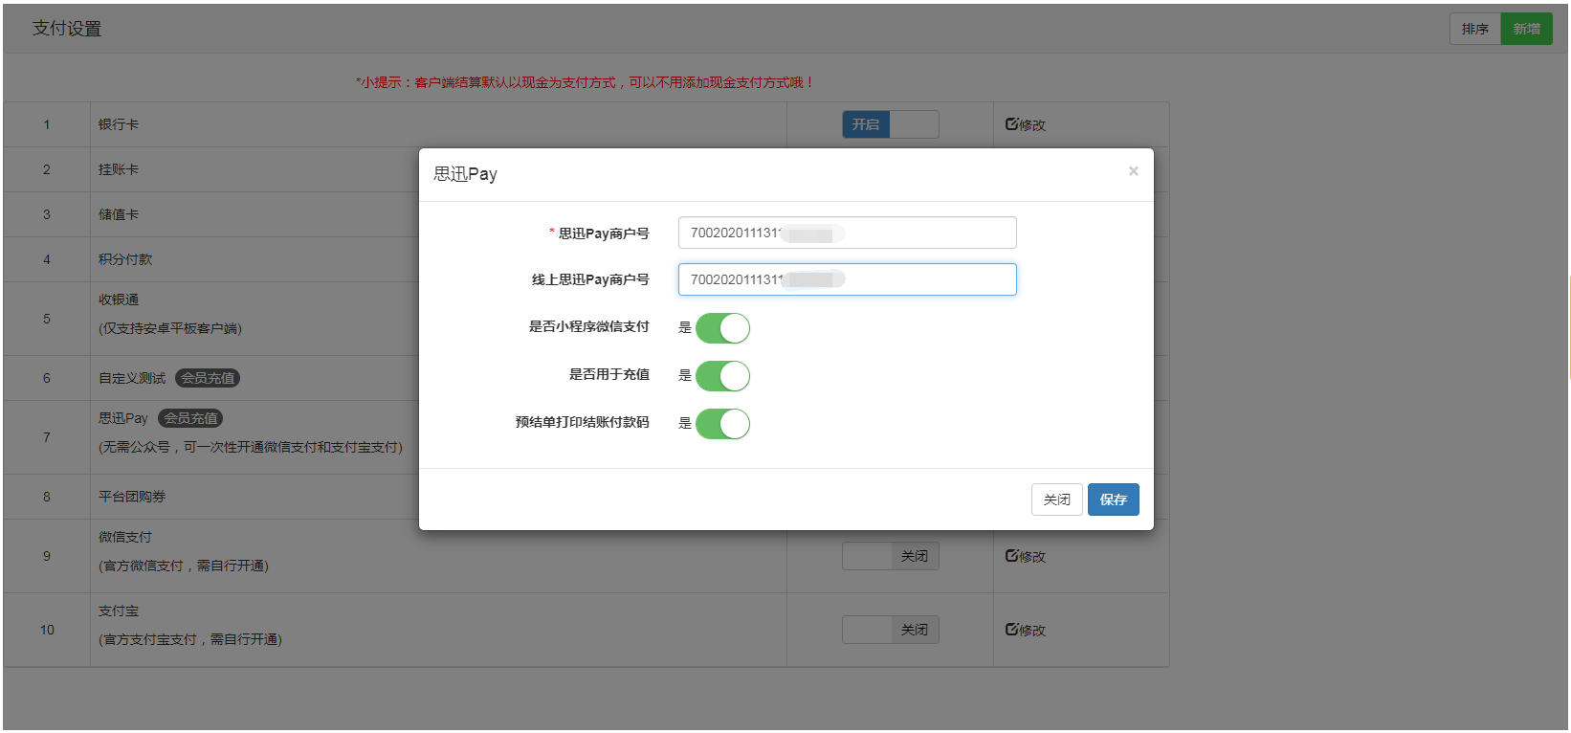This screenshot has height=733, width=1571.
Task: Toggle the 银行卡 开启 switch
Action: 890,124
